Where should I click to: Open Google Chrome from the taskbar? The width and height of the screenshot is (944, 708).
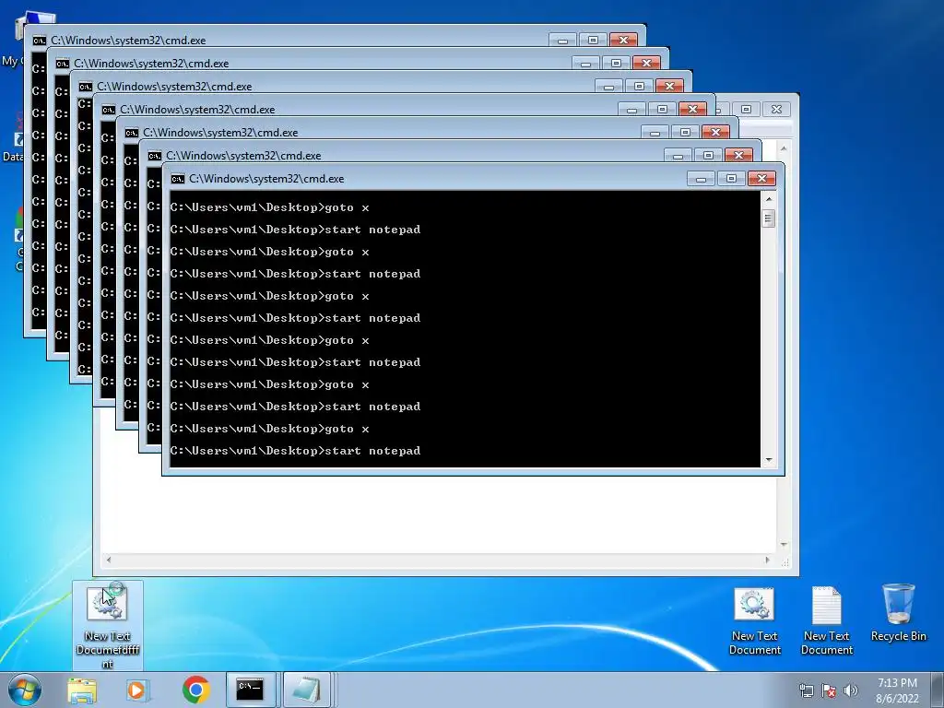(x=195, y=690)
